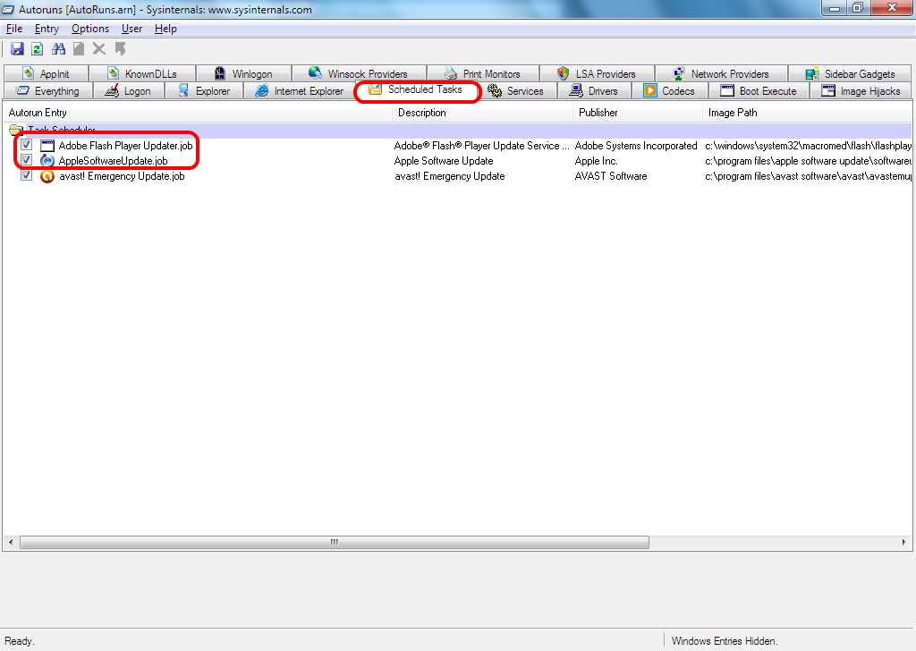Switch to the Services tab
The height and width of the screenshot is (651, 916).
pos(516,91)
